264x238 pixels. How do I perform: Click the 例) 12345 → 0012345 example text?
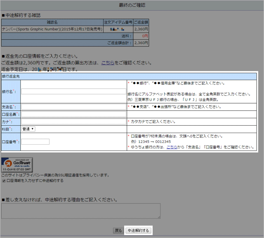pyautogui.click(x=151, y=142)
